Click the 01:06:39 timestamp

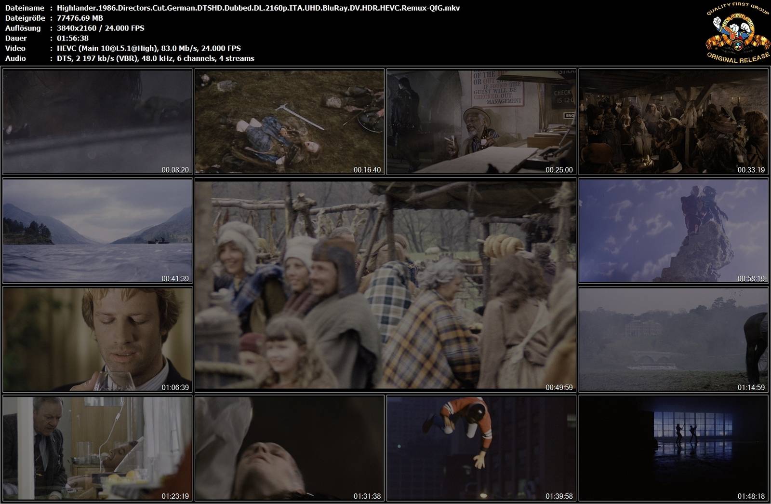tap(175, 387)
